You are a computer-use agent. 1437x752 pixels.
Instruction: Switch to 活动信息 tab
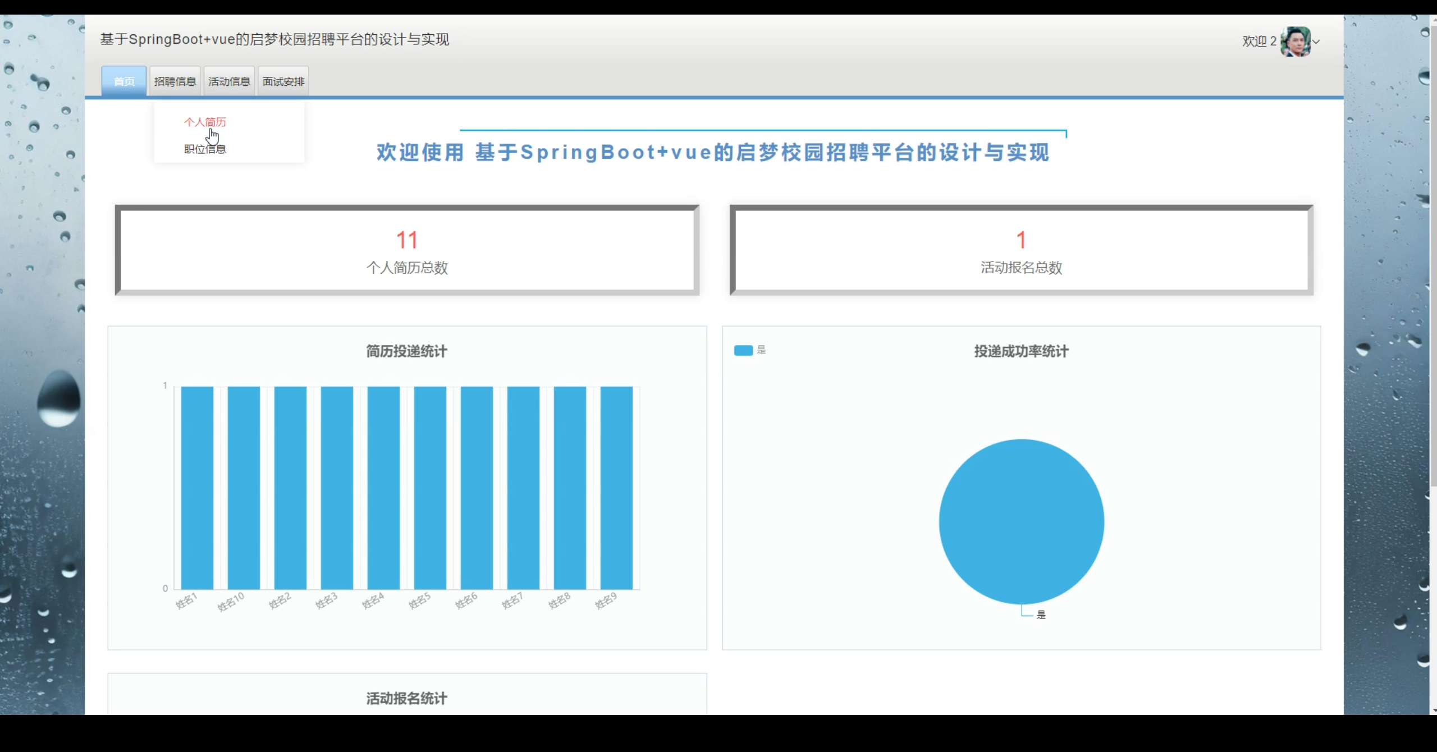229,81
